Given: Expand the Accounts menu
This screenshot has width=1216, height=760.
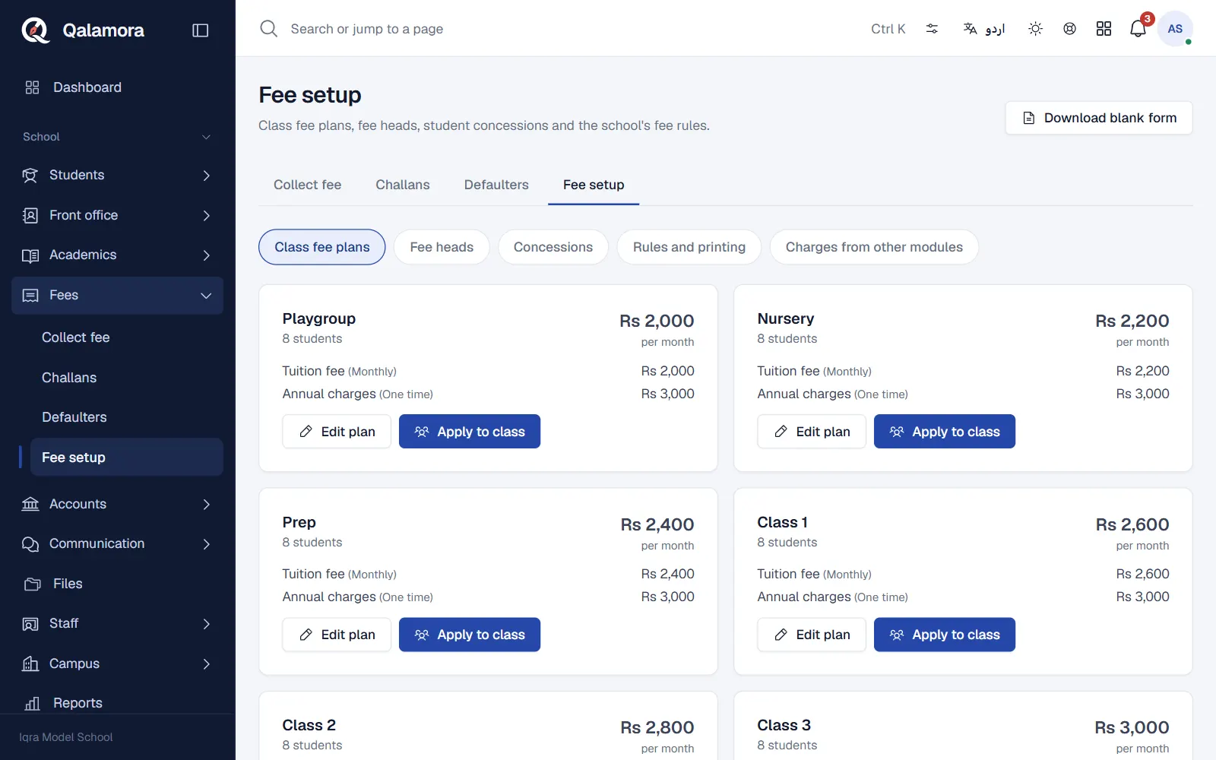Looking at the screenshot, I should [118, 504].
